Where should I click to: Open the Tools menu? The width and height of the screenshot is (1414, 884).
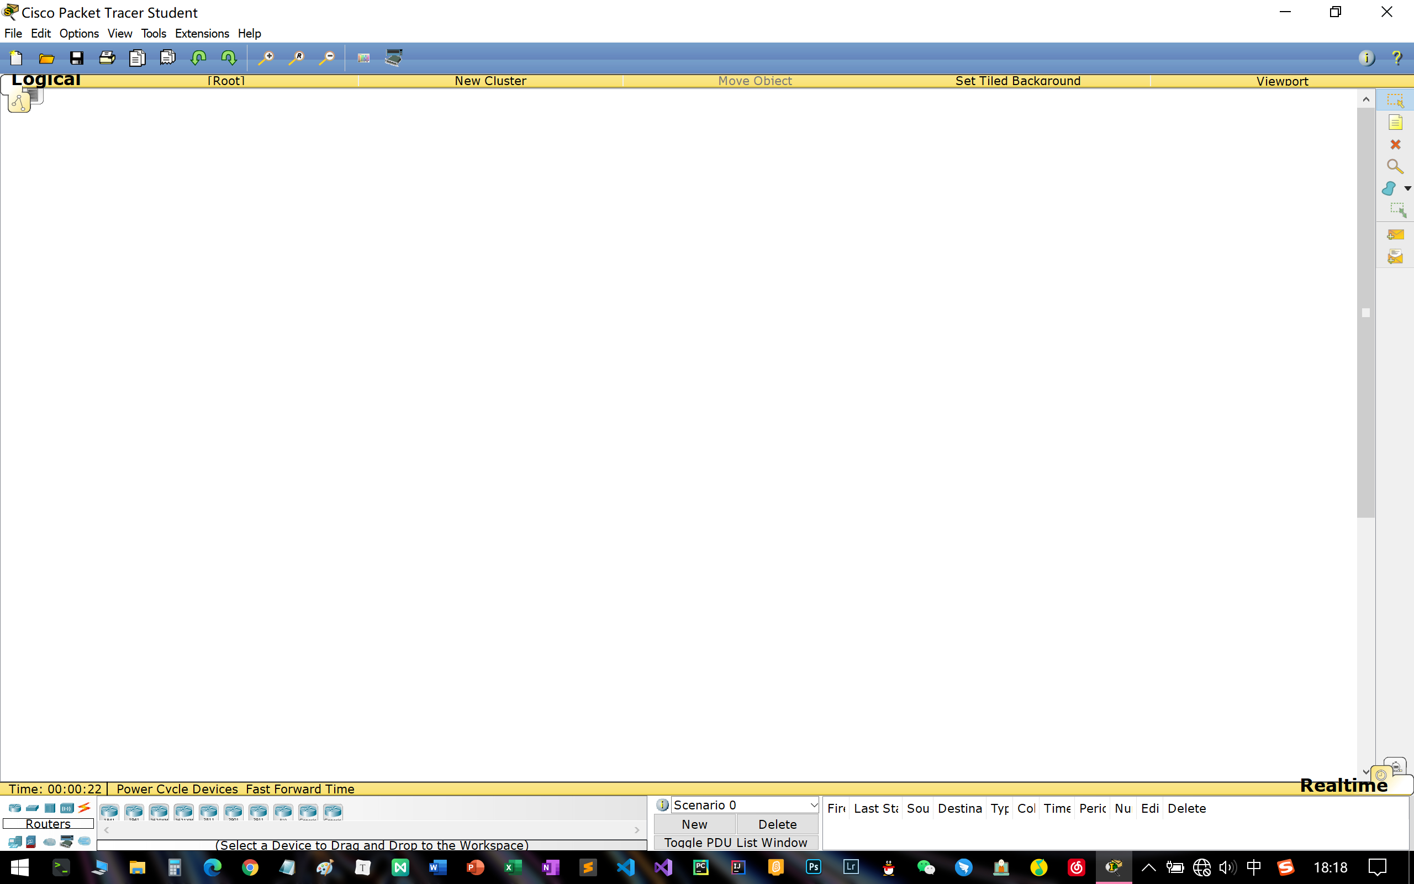point(154,33)
